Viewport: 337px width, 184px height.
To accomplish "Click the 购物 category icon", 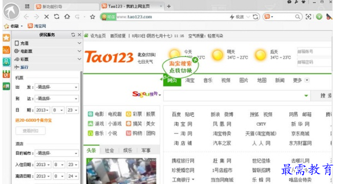I will [129, 133].
